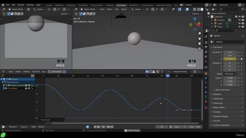246x138 pixels.
Task: Open the Window menu
Action: tap(30, 5)
